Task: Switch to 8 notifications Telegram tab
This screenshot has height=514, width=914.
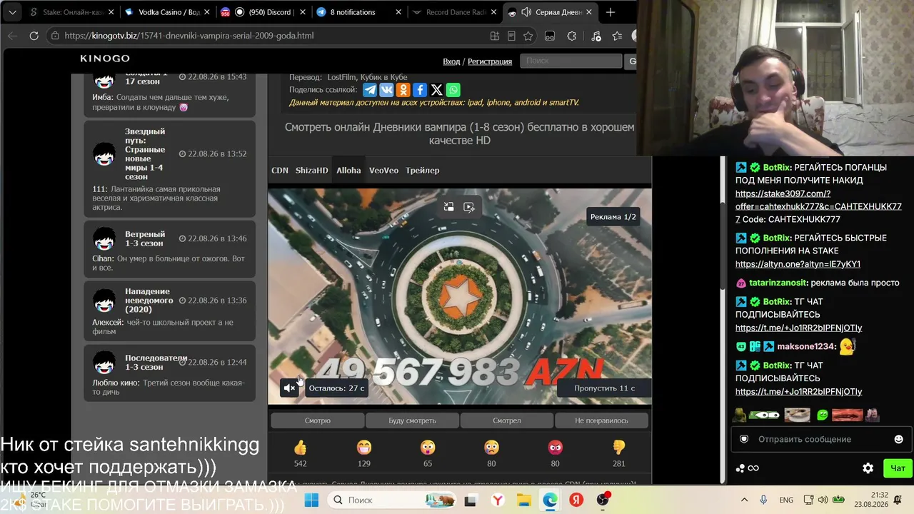Action: (x=357, y=12)
